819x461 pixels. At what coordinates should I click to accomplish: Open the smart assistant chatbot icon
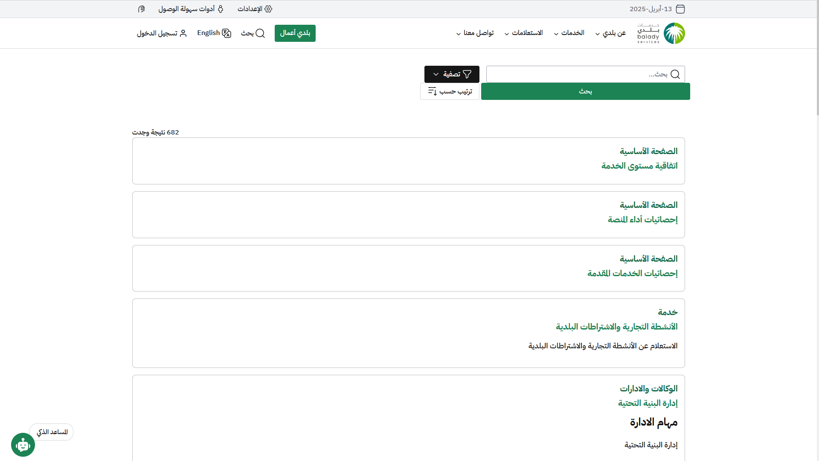[x=23, y=445]
